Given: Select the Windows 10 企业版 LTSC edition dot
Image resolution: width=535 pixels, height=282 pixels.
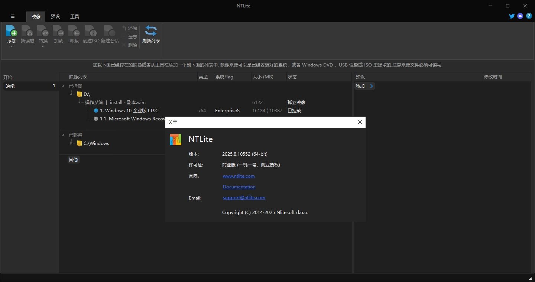Looking at the screenshot, I should click(x=96, y=110).
